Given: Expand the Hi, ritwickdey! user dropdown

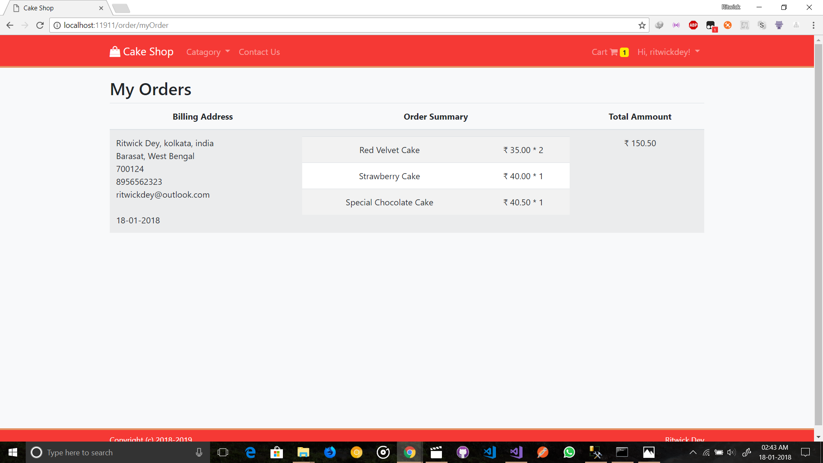Looking at the screenshot, I should (x=668, y=52).
